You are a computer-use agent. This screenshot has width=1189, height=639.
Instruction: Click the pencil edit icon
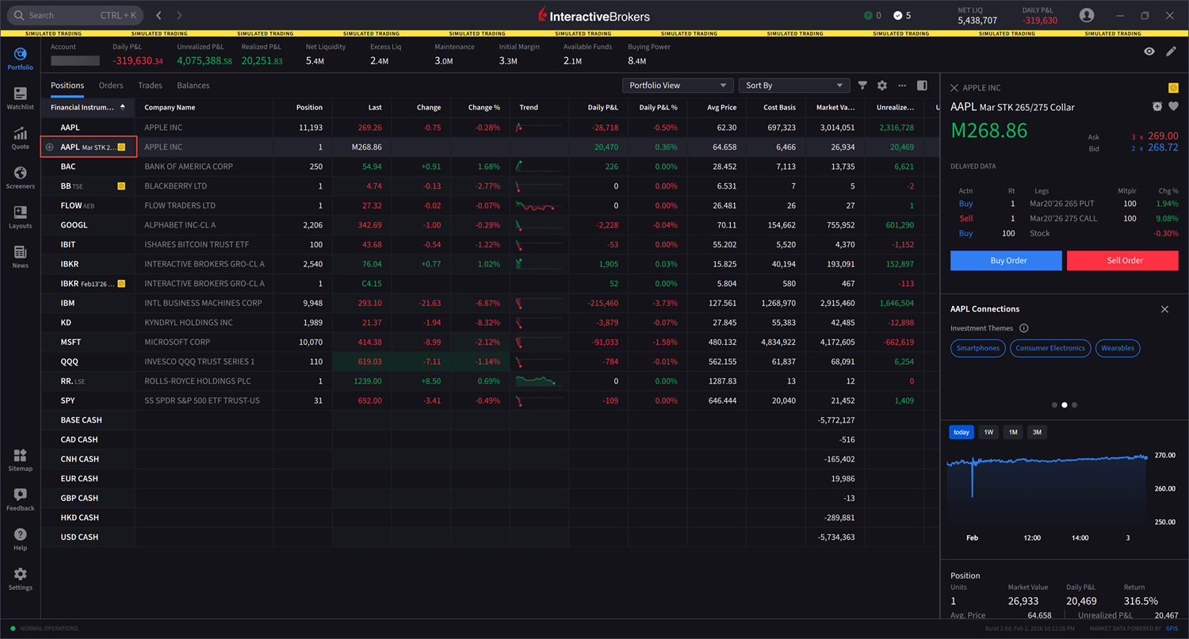(1171, 52)
